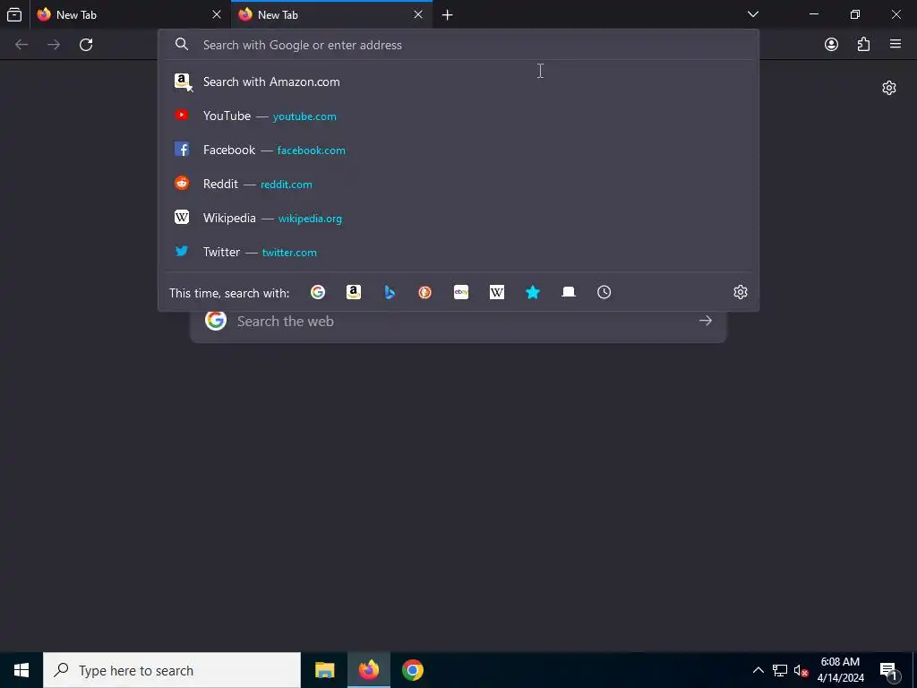Viewport: 917px width, 688px height.
Task: Click the YouTube favicon in suggestions
Action: 182,116
